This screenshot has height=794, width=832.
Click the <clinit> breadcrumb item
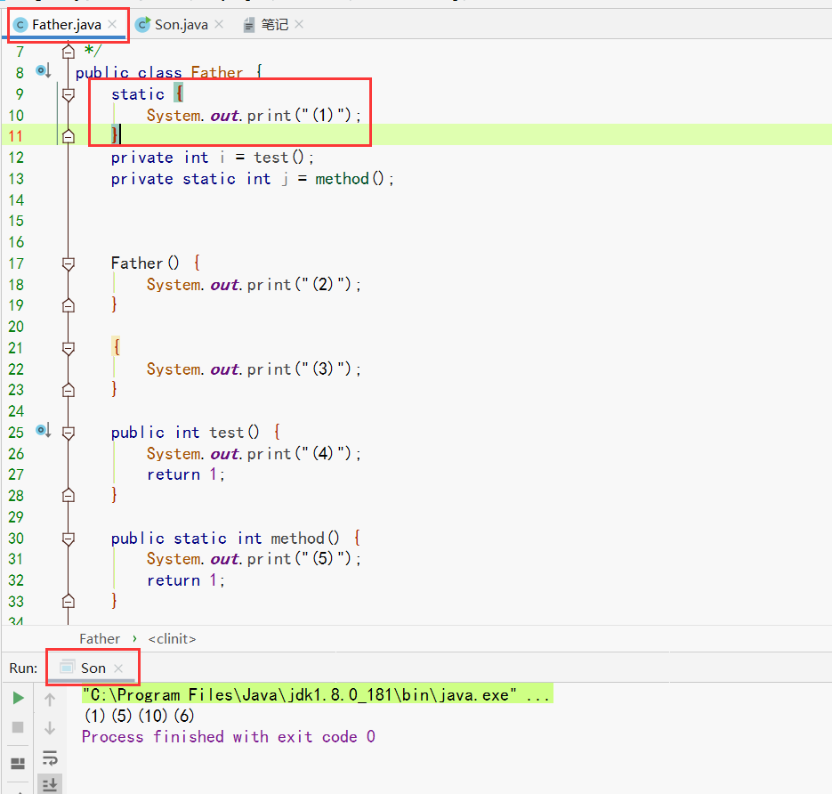click(172, 638)
